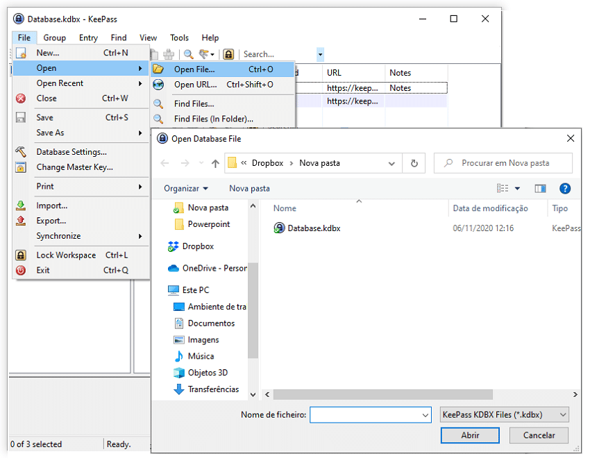Click the Notes column header in KeePass
Image resolution: width=590 pixels, height=465 pixels.
pos(400,73)
